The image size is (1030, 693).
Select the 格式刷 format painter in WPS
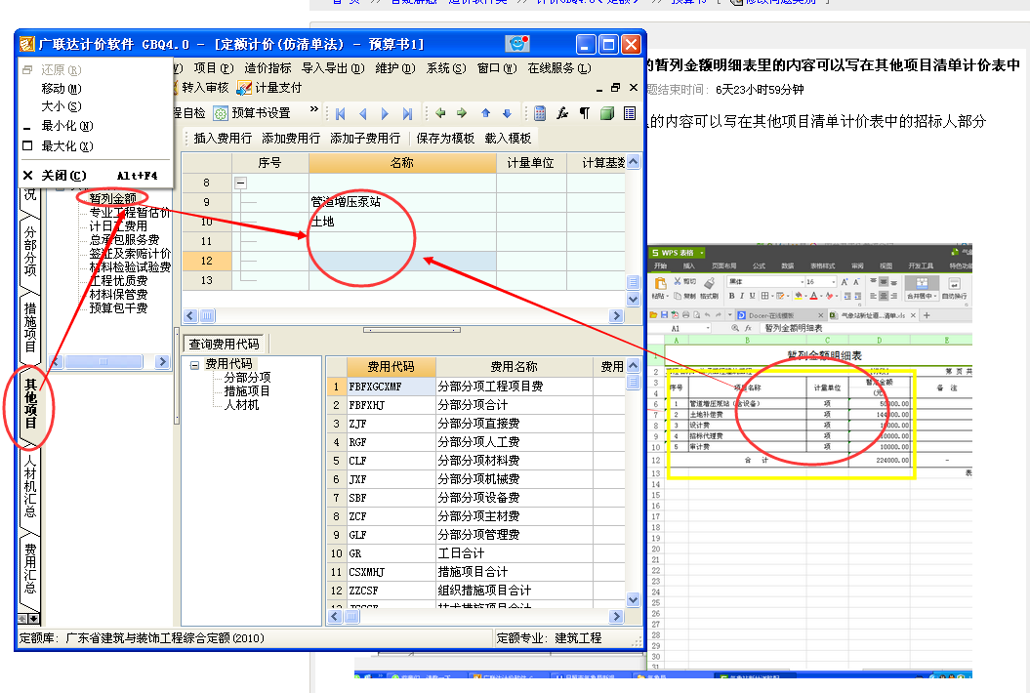click(710, 288)
